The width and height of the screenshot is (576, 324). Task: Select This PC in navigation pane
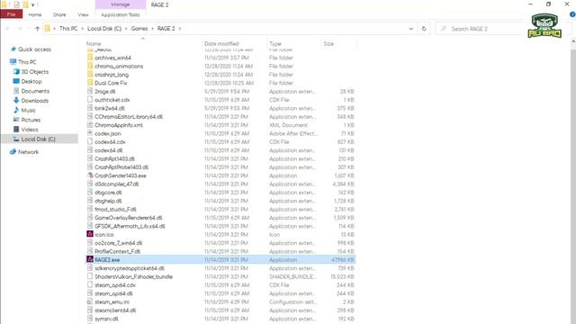coord(27,62)
